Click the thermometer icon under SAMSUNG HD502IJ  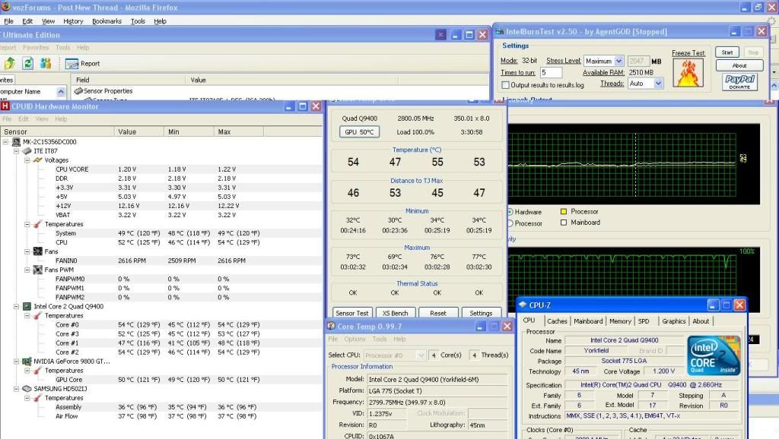pos(38,398)
